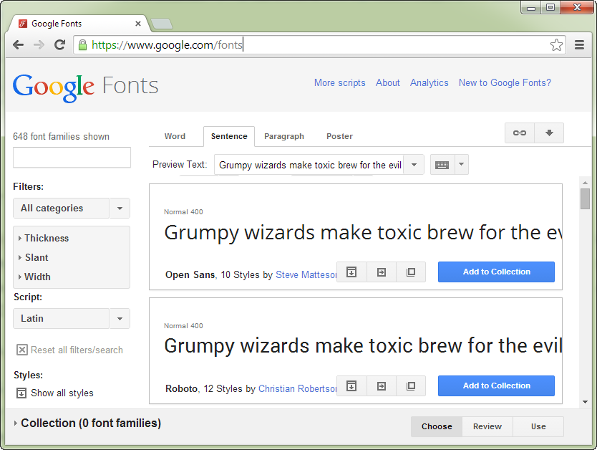The height and width of the screenshot is (450, 597).
Task: Click the 648 font families shown text
Action: click(61, 136)
